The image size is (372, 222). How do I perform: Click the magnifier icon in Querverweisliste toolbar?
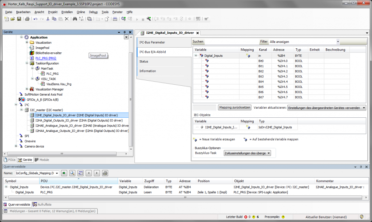click(x=72, y=173)
